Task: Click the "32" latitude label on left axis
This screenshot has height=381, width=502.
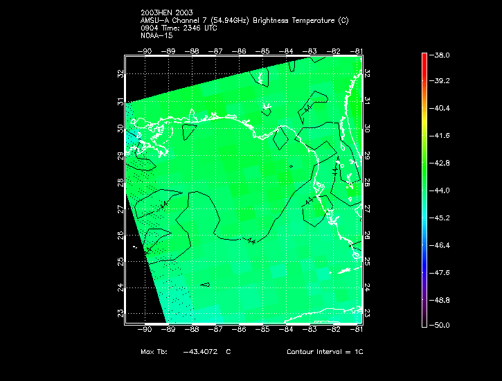Action: (120, 74)
